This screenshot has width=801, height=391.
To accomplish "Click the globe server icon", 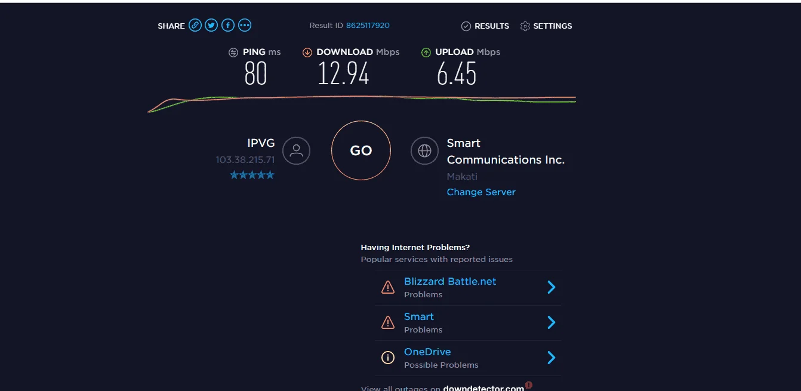I will (424, 150).
